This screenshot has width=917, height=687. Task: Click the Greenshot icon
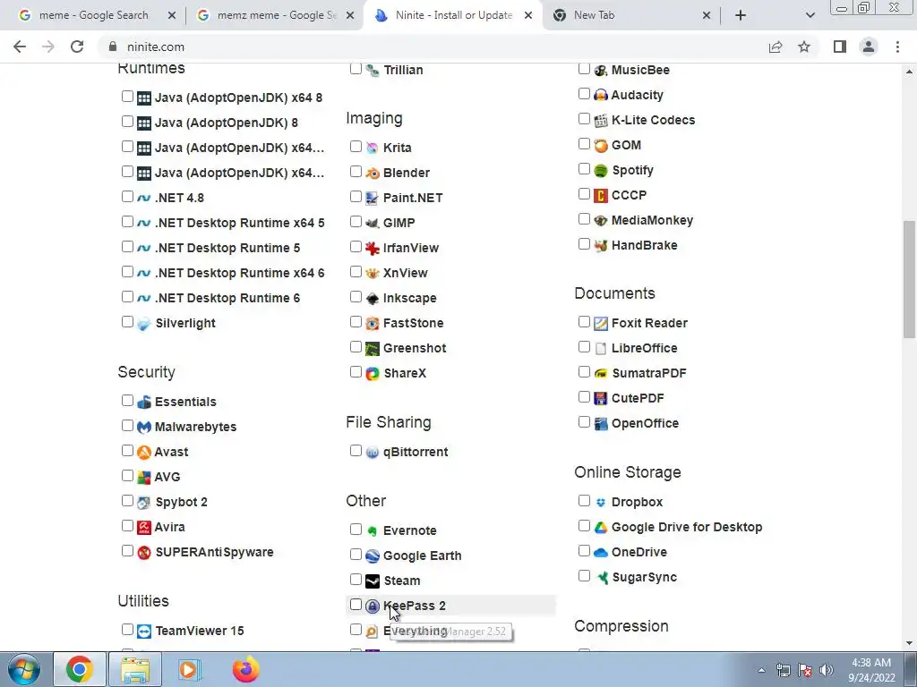[373, 349]
